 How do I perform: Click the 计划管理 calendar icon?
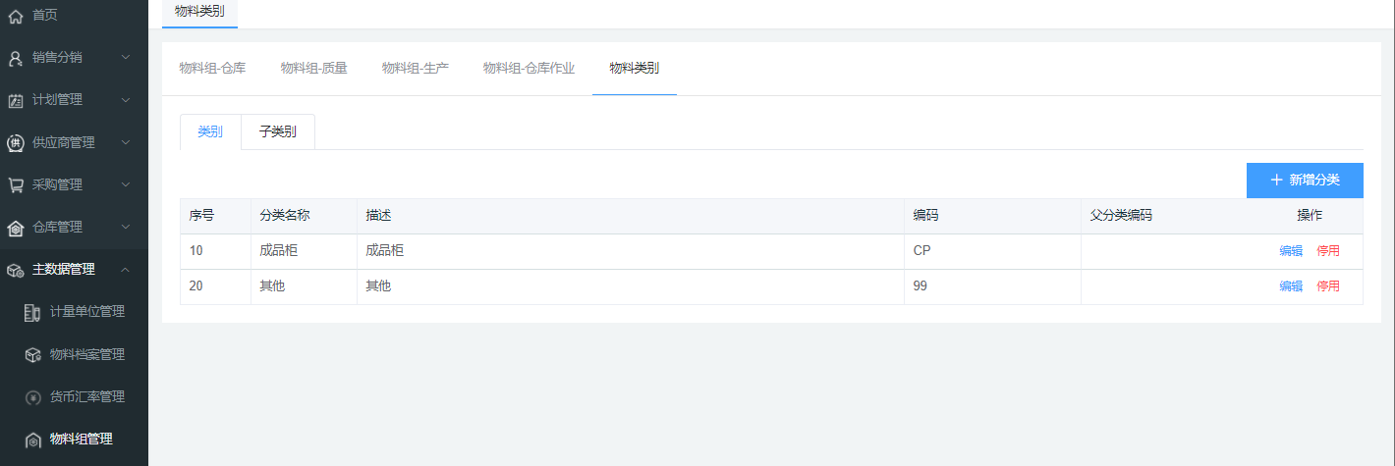[16, 100]
